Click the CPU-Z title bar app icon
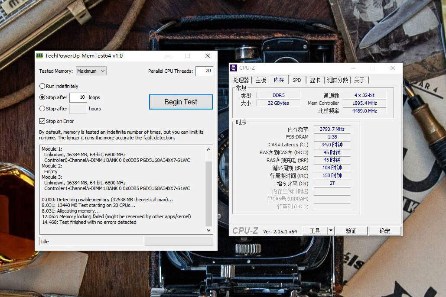Screen dimensions: 446x297 point(234,68)
